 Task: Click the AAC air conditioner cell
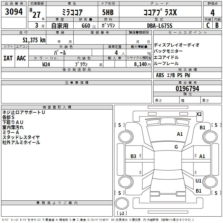[x=21, y=58]
